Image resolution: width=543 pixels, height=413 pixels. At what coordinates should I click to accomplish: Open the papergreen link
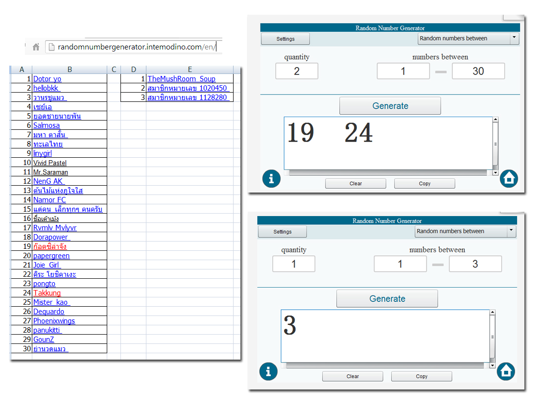pyautogui.click(x=51, y=256)
